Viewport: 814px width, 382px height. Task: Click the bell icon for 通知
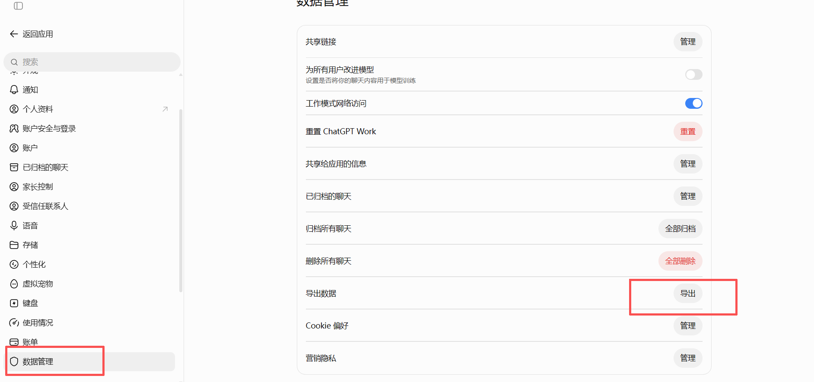(14, 90)
